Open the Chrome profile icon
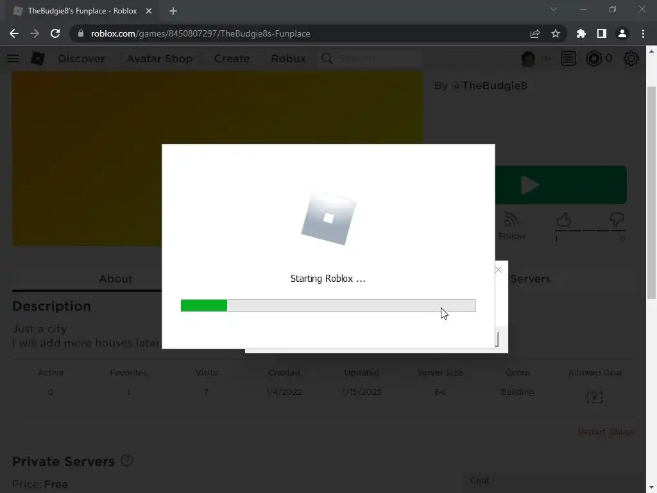 (x=622, y=33)
